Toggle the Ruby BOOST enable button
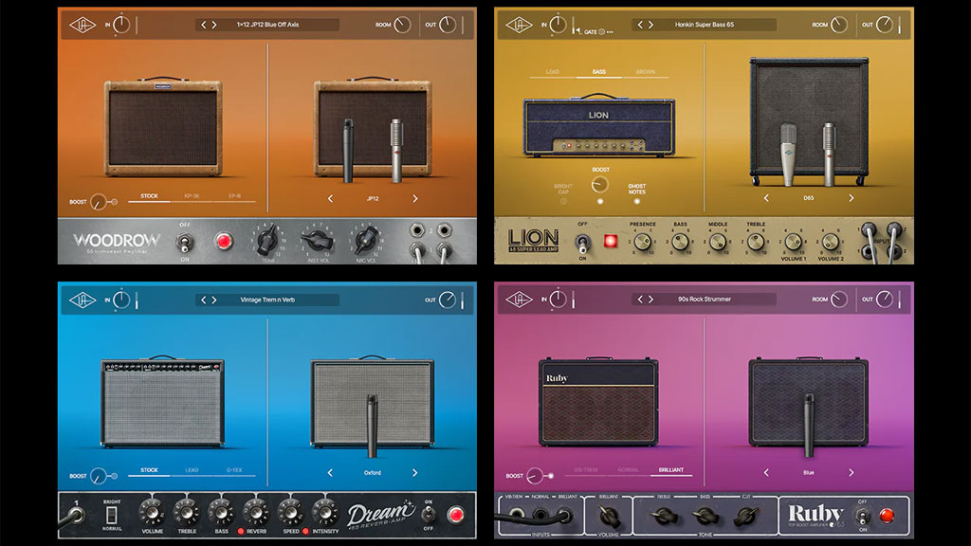 click(x=551, y=476)
